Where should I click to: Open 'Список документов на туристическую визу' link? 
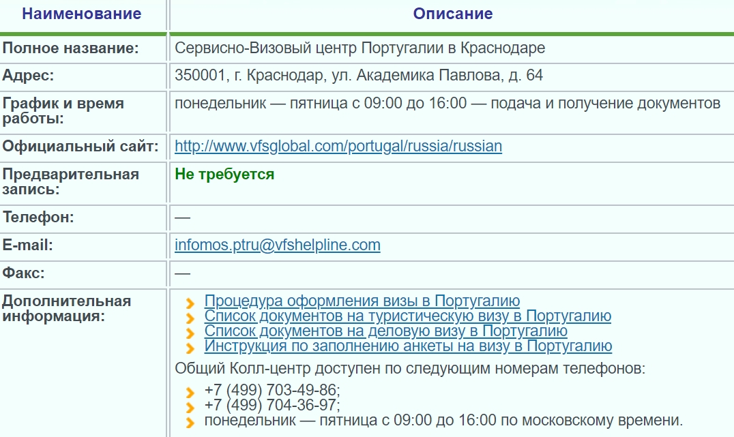point(407,316)
